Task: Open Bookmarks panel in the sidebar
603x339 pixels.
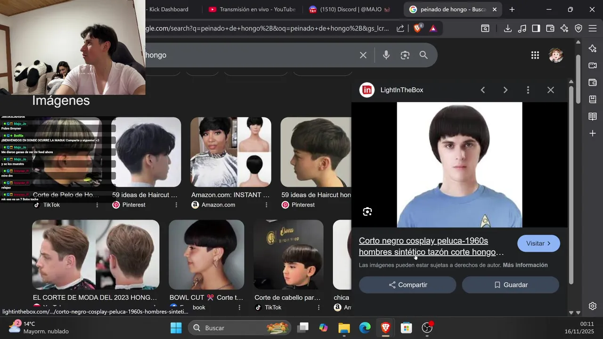Action: tap(593, 99)
